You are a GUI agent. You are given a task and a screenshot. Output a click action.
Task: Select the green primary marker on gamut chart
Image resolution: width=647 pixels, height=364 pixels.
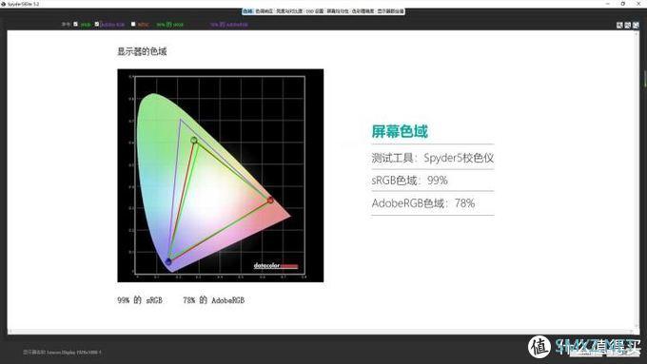pos(194,141)
